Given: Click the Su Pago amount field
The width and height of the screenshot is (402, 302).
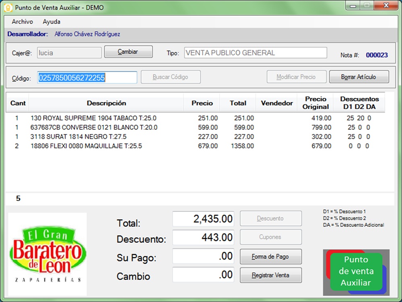Looking at the screenshot, I should (203, 256).
